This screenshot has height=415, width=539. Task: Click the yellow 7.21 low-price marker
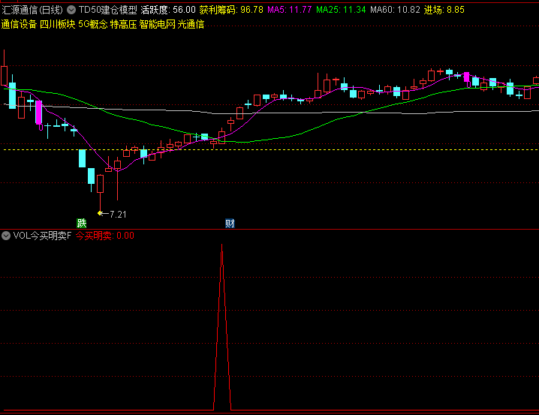pos(113,214)
